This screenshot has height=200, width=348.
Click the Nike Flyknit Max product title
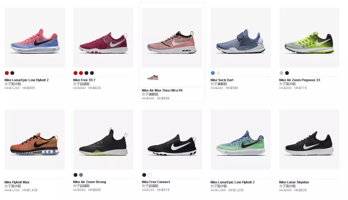17,182
